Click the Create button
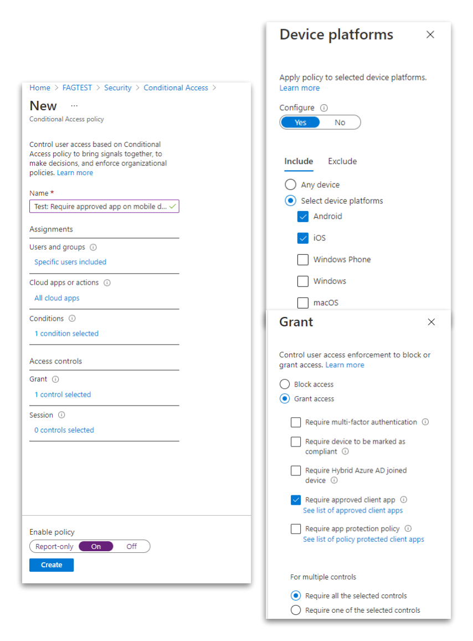Screen dimensions: 473x641 pos(51,565)
